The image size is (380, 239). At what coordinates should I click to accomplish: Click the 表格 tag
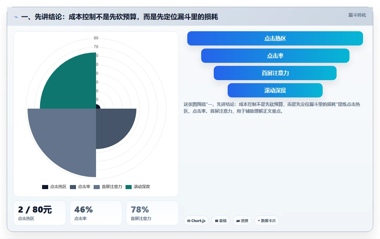tap(221, 221)
